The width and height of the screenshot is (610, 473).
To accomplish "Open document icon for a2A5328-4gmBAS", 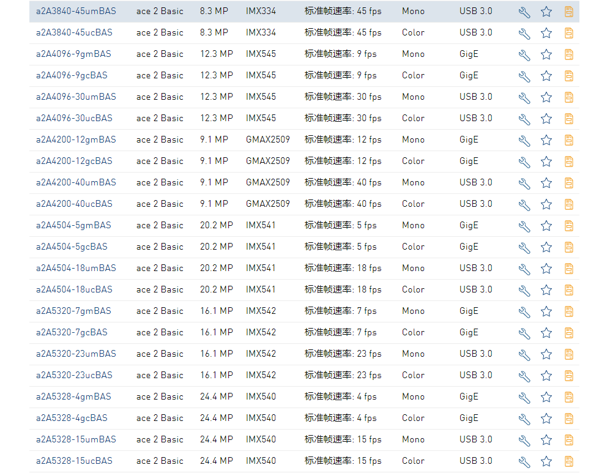I will coord(569,397).
